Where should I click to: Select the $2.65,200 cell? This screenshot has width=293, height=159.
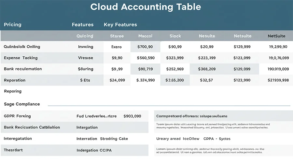tap(174, 80)
